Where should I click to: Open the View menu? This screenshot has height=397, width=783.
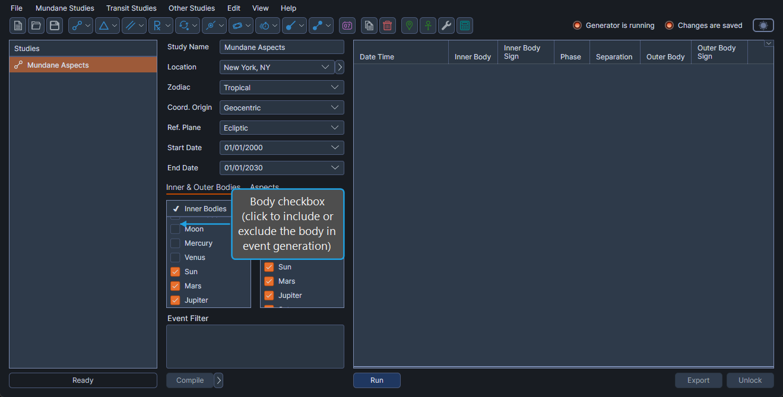(260, 8)
